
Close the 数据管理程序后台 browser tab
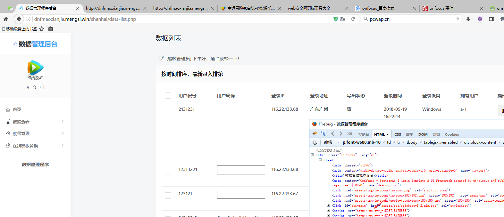click(78, 8)
